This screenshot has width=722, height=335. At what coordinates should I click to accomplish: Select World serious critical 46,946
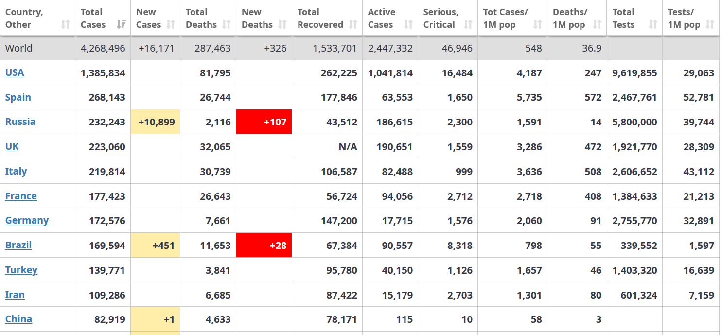(457, 48)
